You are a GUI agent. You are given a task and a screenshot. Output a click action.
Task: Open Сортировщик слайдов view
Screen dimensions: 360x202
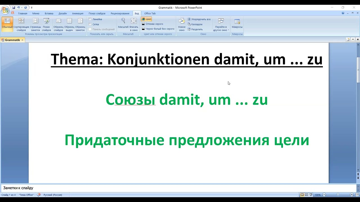click(21, 24)
